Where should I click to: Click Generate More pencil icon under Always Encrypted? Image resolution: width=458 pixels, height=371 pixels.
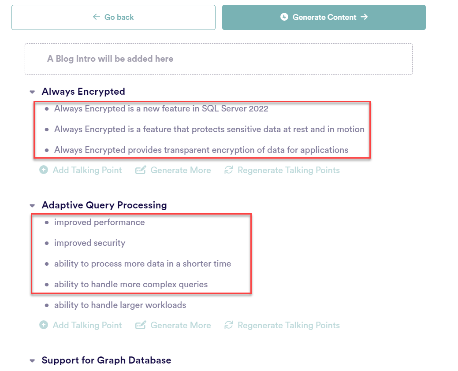tap(141, 170)
